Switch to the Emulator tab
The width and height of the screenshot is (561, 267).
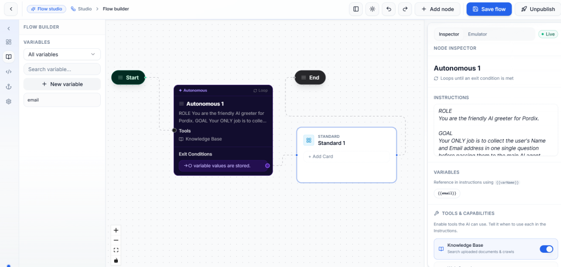[477, 34]
